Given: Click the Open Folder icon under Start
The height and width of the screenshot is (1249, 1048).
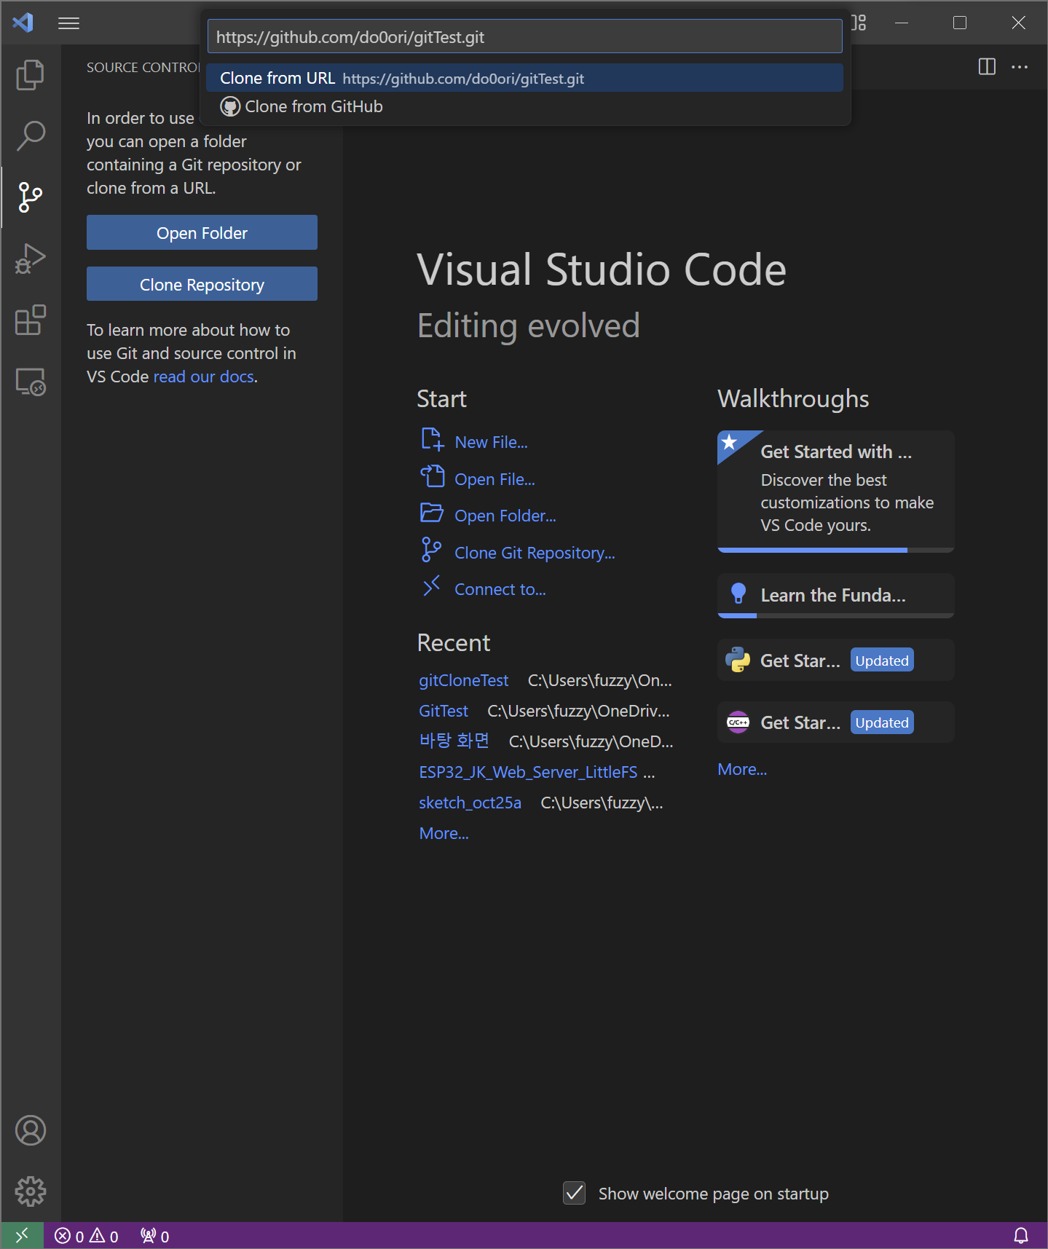Looking at the screenshot, I should [x=432, y=513].
